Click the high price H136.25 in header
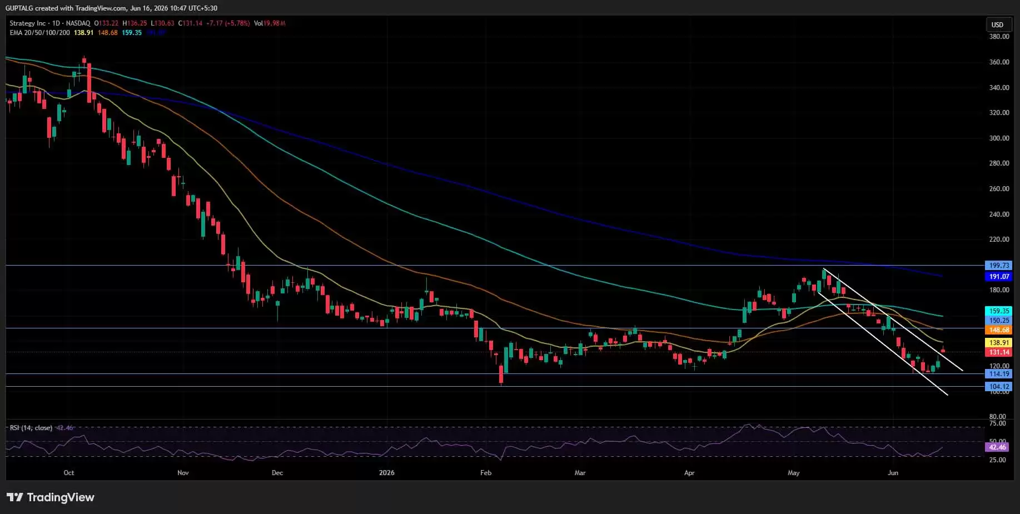 135,23
